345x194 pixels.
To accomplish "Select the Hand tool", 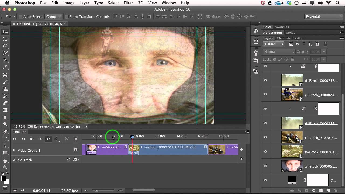I will click(5, 160).
